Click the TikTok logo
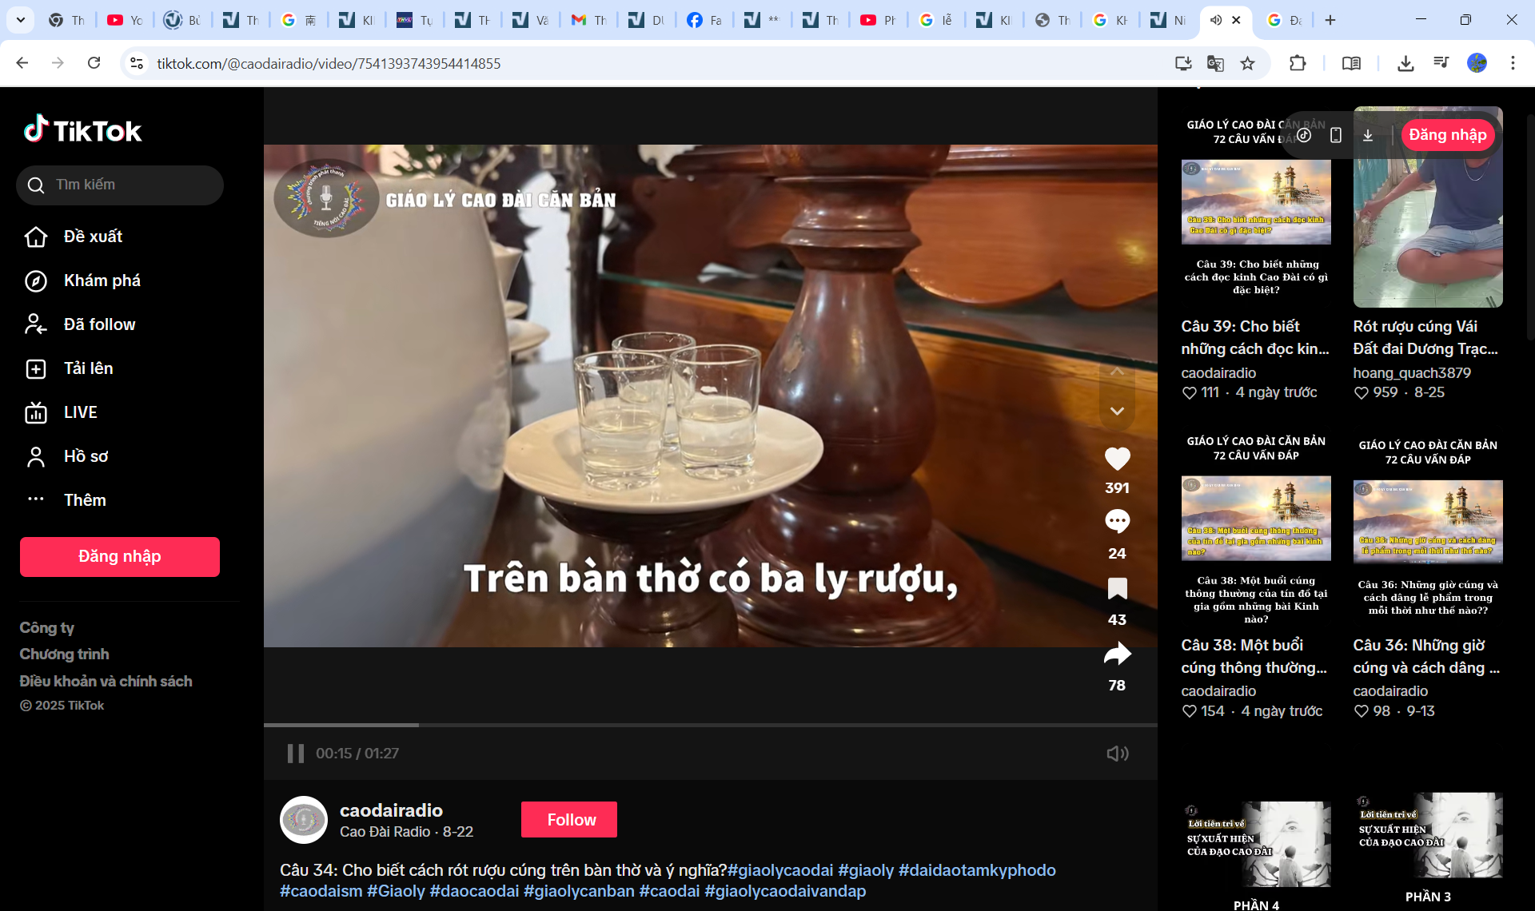 [82, 129]
